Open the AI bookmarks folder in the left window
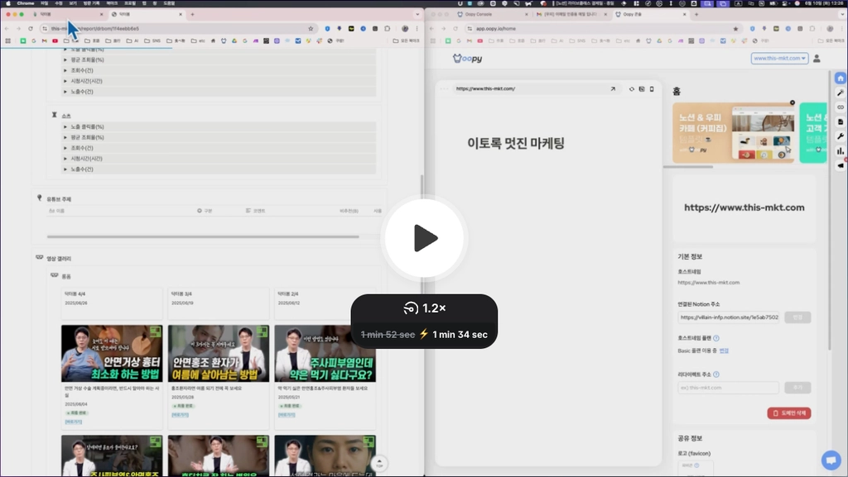This screenshot has height=477, width=848. point(132,41)
